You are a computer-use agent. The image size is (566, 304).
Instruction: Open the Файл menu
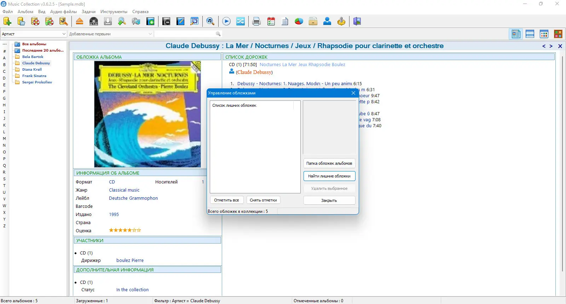7,12
